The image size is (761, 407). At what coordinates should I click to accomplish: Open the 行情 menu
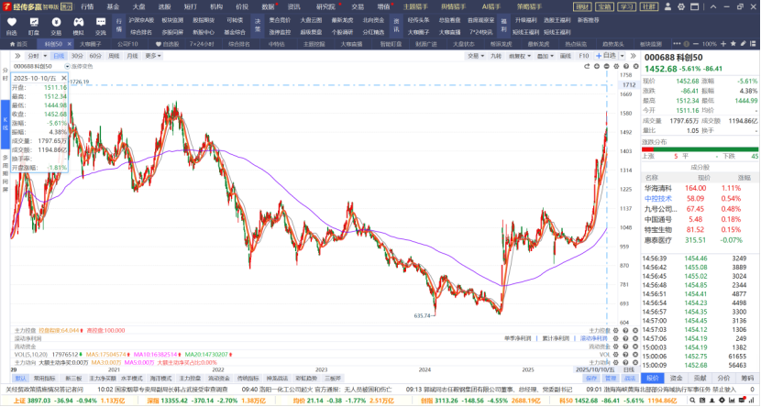pyautogui.click(x=87, y=6)
